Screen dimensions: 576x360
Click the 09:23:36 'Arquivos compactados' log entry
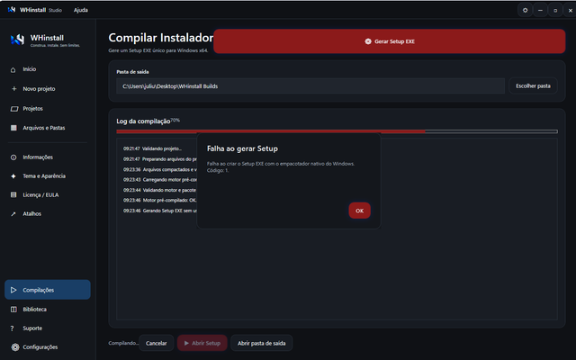coord(160,170)
